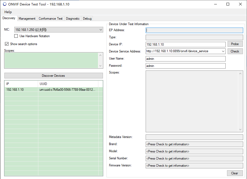Screen dimensions: 247x179
Task: Uncheck Show search options checkbox
Action: click(7, 44)
